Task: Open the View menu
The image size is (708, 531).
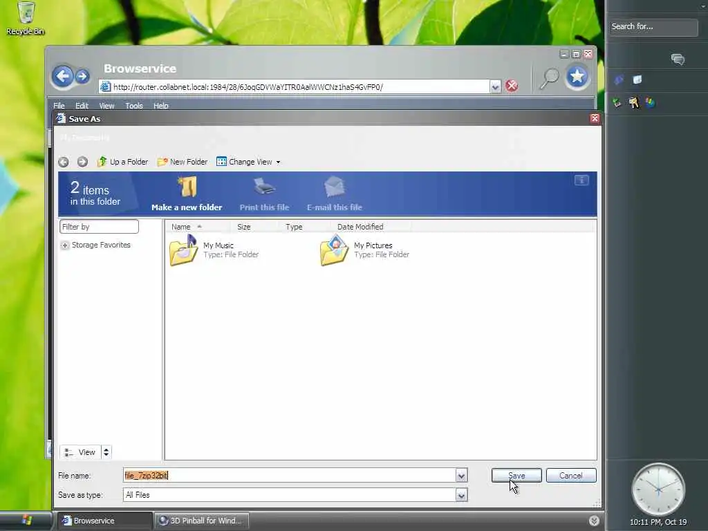Action: [x=106, y=106]
